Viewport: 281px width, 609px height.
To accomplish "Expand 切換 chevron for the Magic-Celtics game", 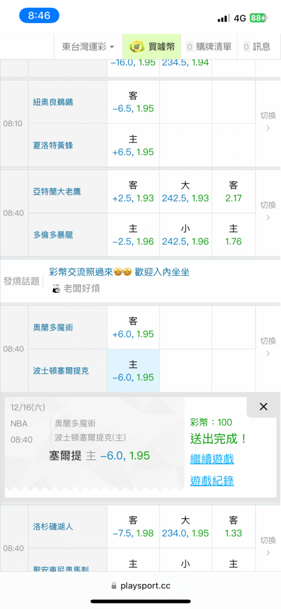I will (x=268, y=349).
